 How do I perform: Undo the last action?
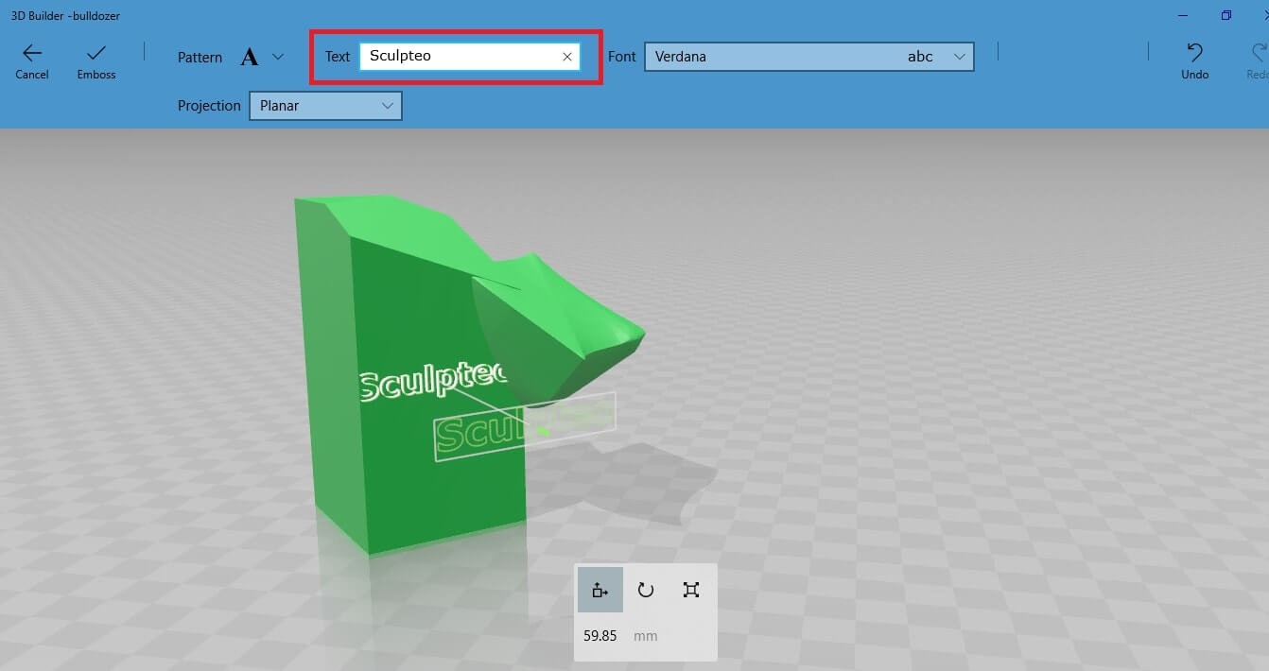coord(1195,61)
